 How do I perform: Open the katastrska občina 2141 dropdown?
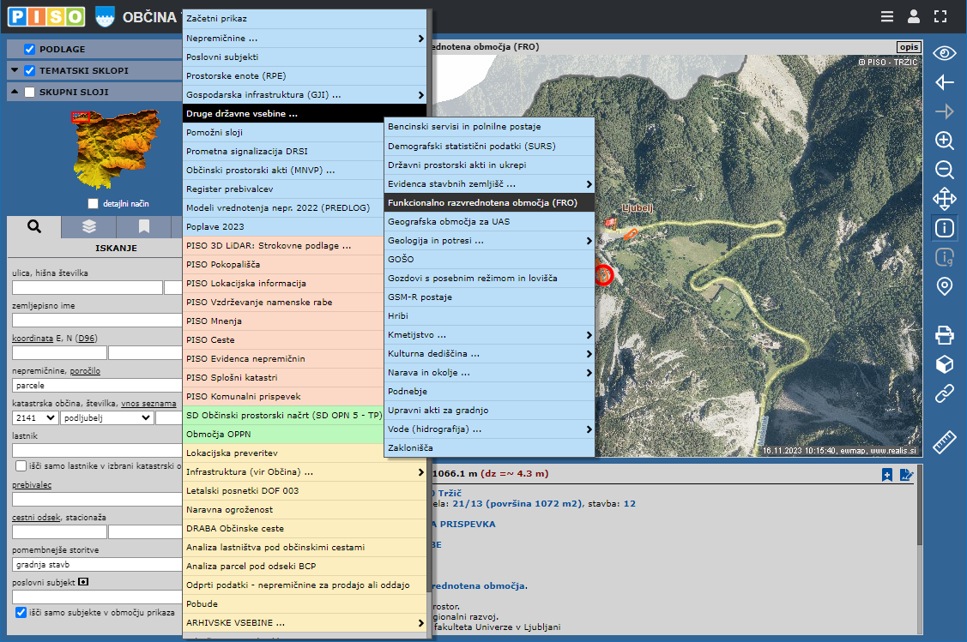35,417
